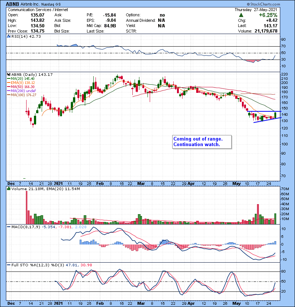Click the Chg value +8.42
295x307 pixels.
(x=271, y=20)
